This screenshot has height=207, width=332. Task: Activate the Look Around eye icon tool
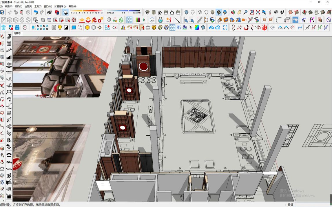[276, 12]
